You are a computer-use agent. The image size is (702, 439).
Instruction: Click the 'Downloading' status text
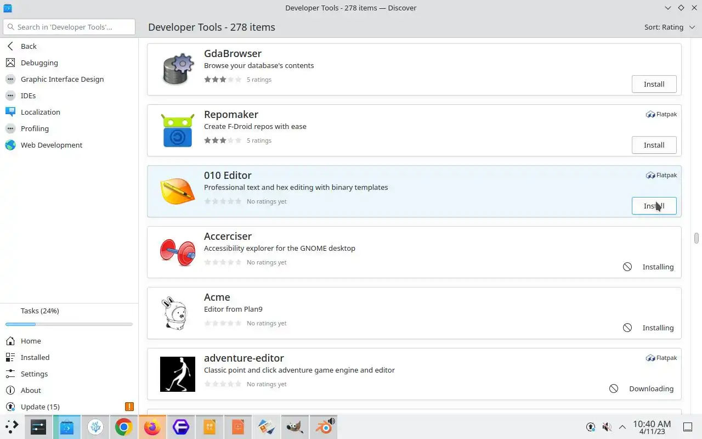pyautogui.click(x=652, y=389)
